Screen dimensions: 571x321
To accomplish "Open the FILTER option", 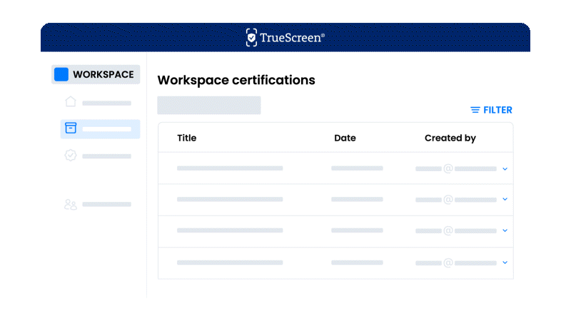I will pyautogui.click(x=491, y=110).
